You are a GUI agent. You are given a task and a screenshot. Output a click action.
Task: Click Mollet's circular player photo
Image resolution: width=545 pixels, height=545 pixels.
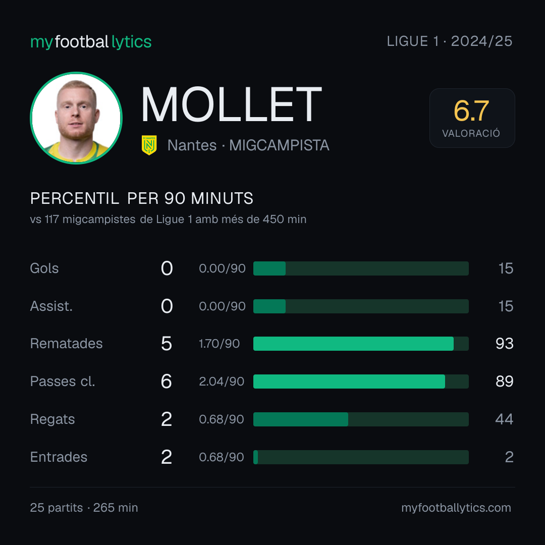[x=76, y=118]
